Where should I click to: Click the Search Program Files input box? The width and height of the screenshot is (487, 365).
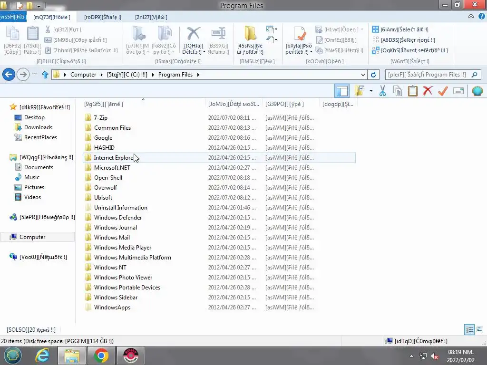coord(433,75)
